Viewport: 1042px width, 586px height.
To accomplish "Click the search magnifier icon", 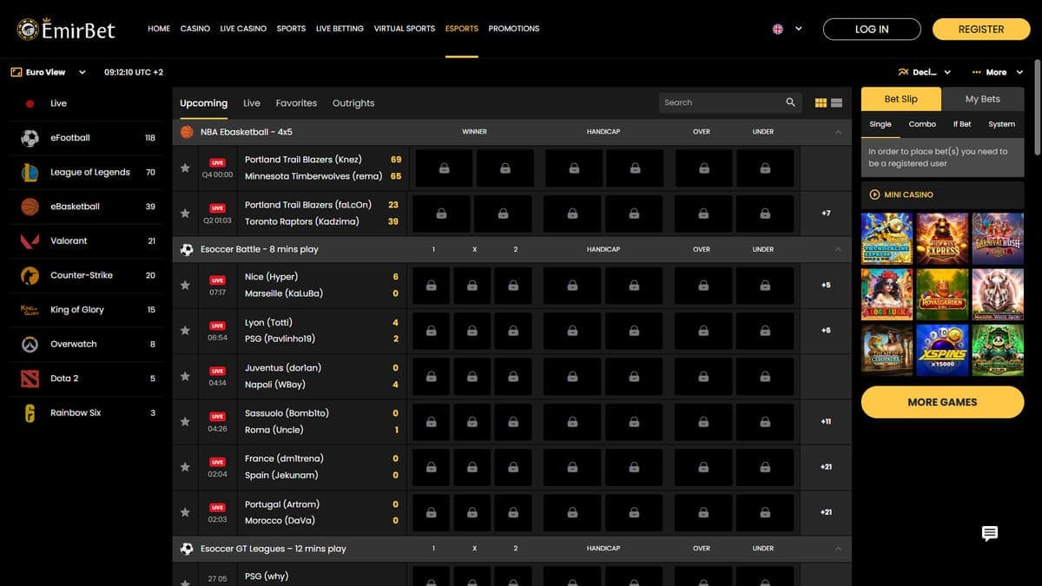I will (x=790, y=102).
